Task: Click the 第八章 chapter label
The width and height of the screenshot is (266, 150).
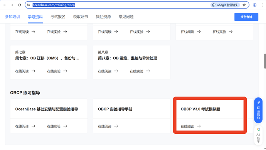Action: click(x=103, y=52)
